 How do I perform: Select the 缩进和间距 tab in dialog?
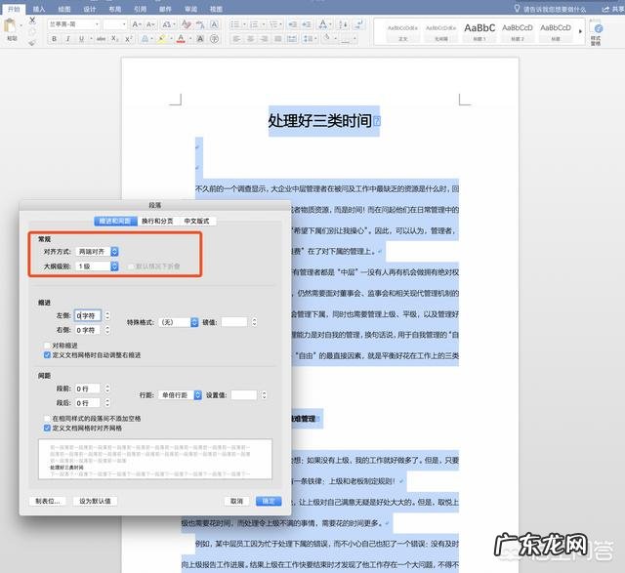[115, 221]
